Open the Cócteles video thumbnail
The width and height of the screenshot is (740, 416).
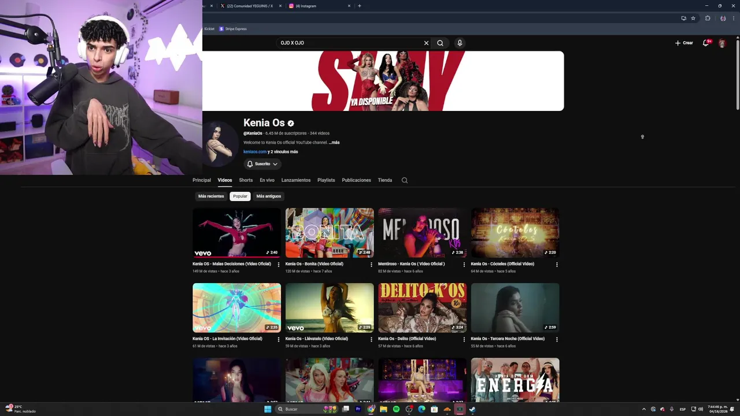tap(515, 233)
